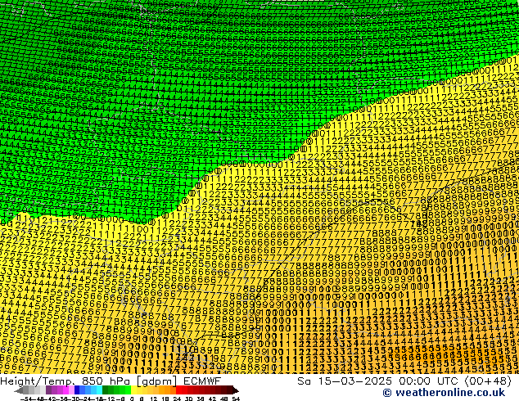Viewport: 519px width, 401px height.
Task: Click the gray left arrow end of legend
Action: tap(19, 390)
